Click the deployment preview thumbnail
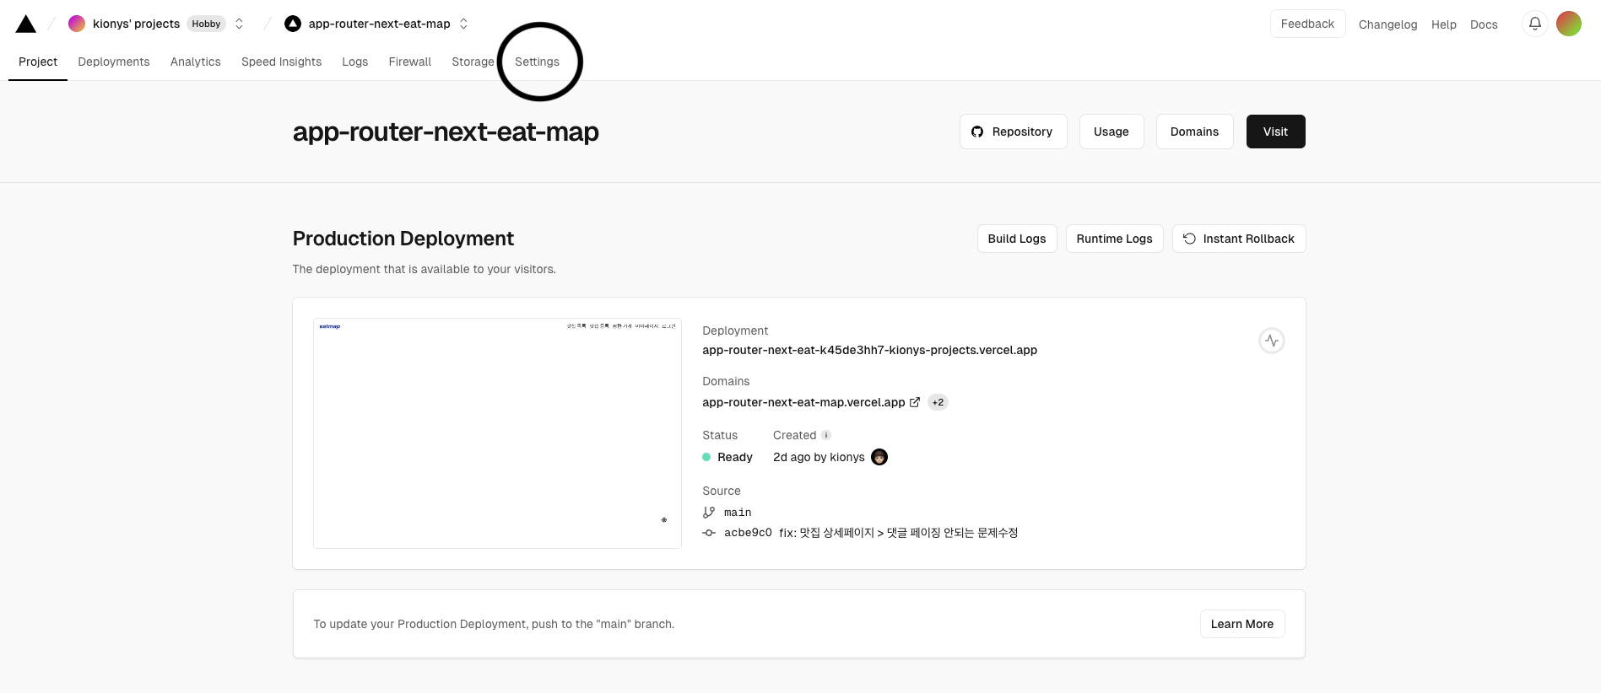The height and width of the screenshot is (693, 1601). click(x=497, y=433)
